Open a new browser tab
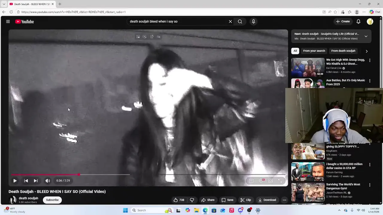 [60, 4]
